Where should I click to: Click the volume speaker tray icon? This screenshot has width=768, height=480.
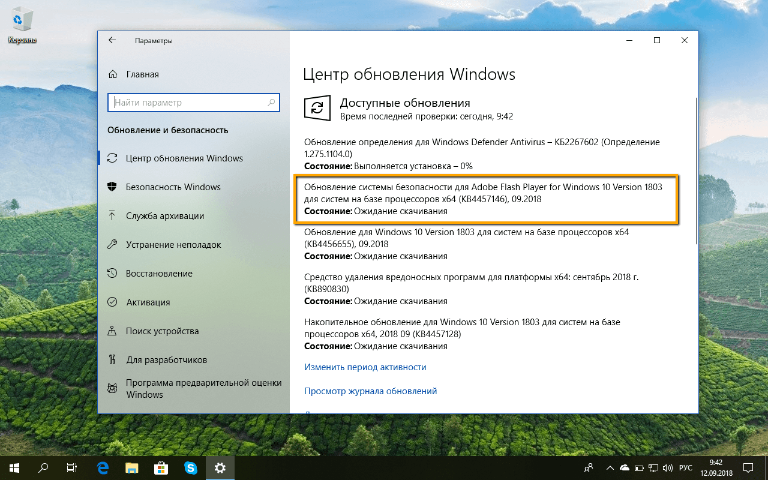[668, 467]
